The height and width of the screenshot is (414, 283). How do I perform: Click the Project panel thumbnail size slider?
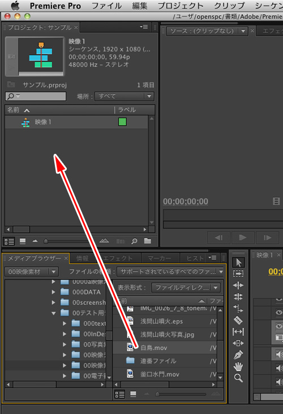point(46,241)
